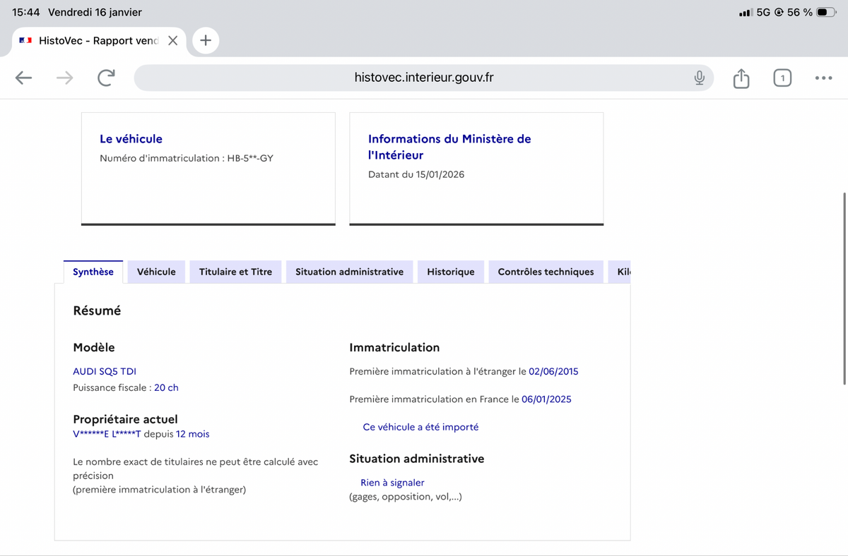Reload the HistoVec page

point(106,78)
